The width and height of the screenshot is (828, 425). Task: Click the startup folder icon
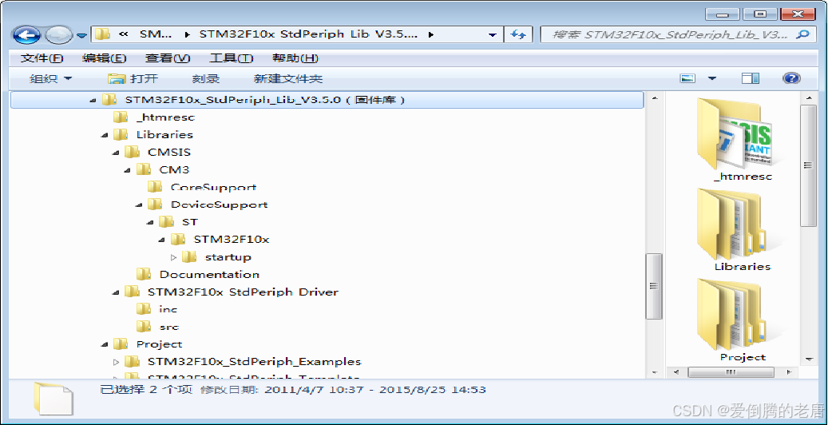pos(189,257)
